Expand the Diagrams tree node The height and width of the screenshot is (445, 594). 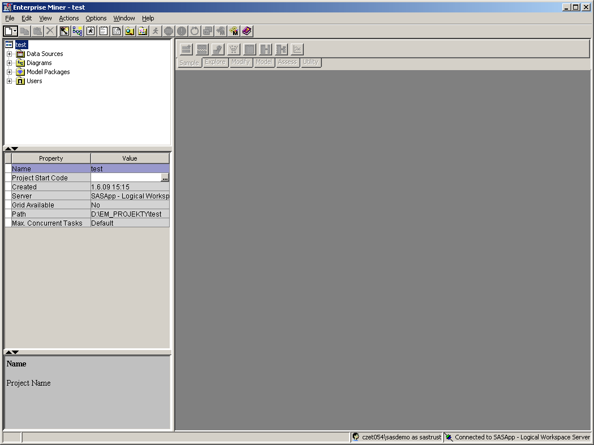tap(10, 63)
